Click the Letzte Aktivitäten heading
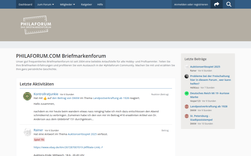This screenshot has width=251, height=156. click(37, 84)
